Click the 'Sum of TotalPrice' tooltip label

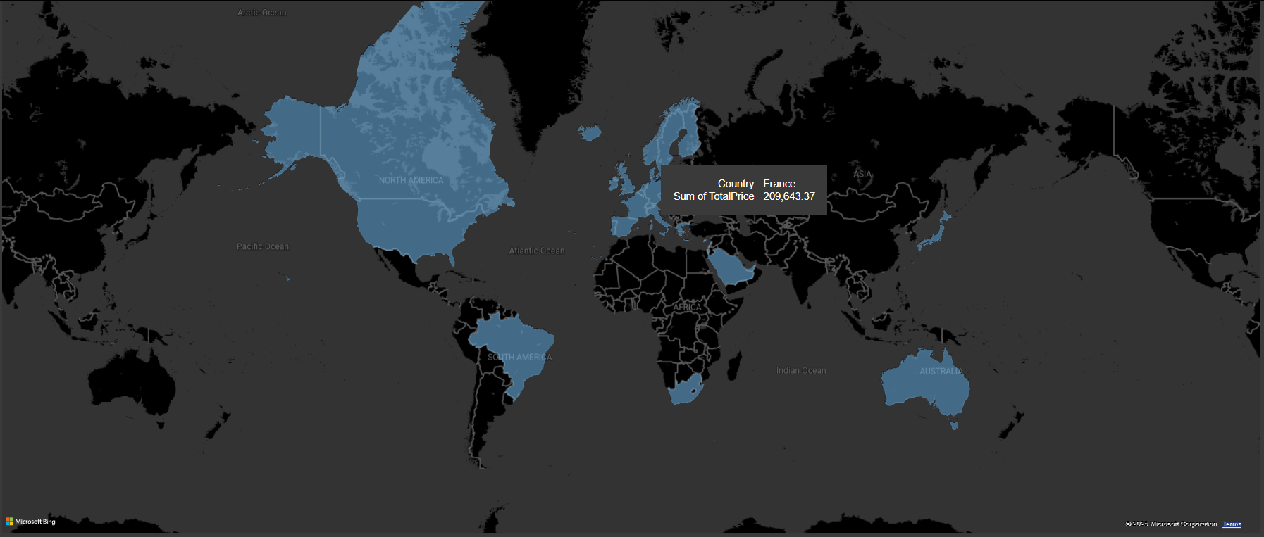tap(714, 196)
